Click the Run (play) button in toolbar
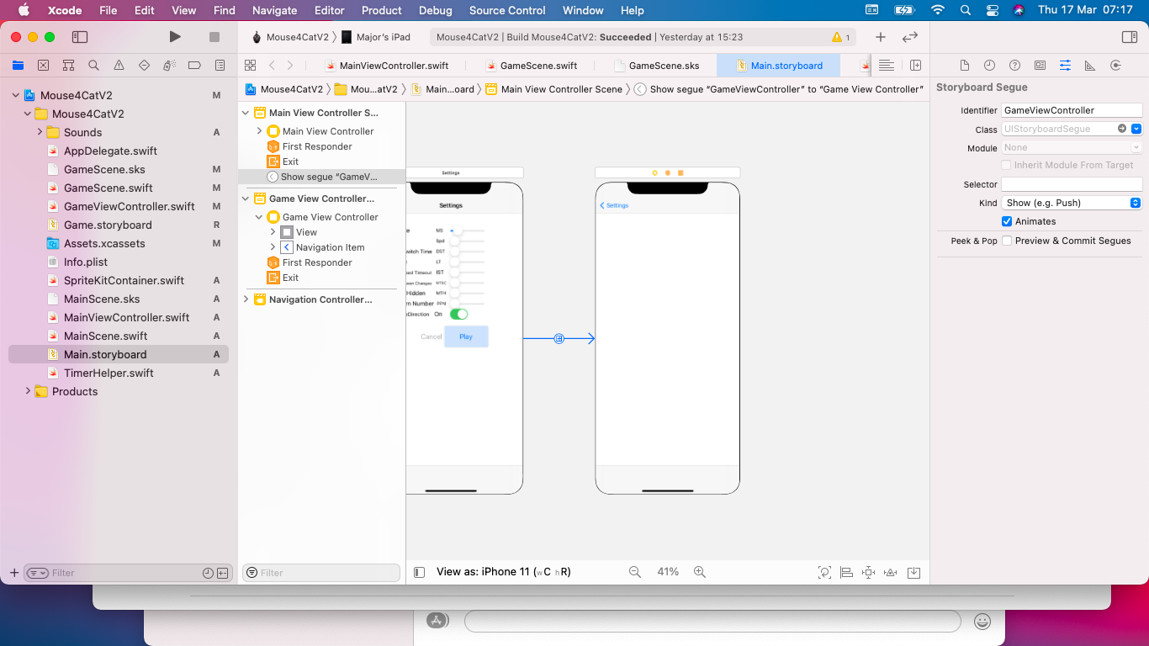The width and height of the screenshot is (1149, 646). coord(175,37)
